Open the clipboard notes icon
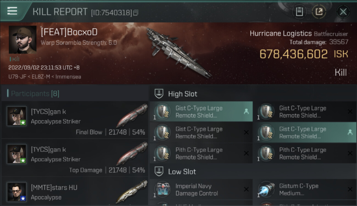Viewport: 357px width, 206px height. coord(299,12)
